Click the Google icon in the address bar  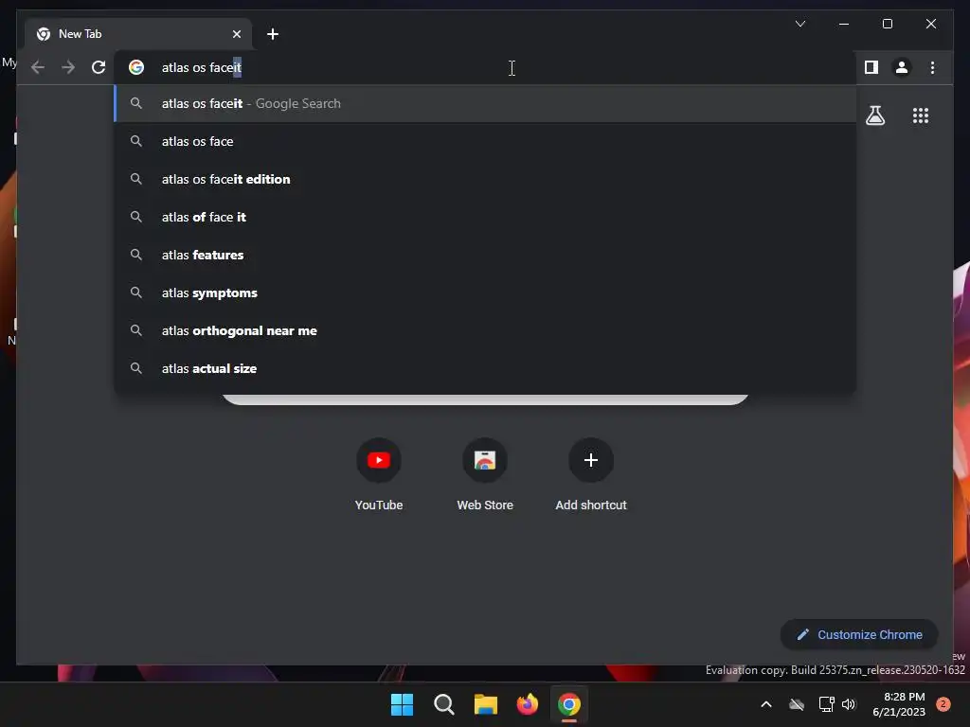[136, 67]
